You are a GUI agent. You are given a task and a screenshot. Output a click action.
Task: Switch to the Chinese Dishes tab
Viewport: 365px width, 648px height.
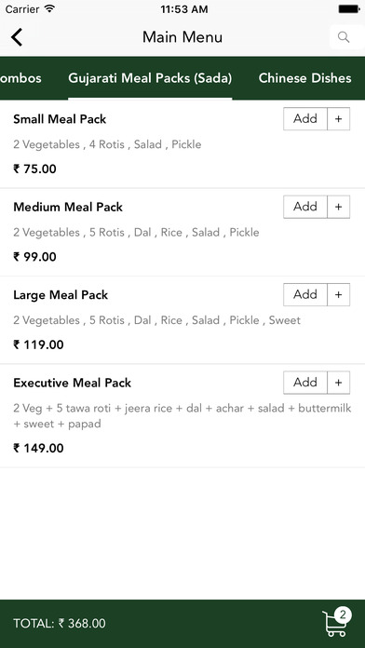304,78
